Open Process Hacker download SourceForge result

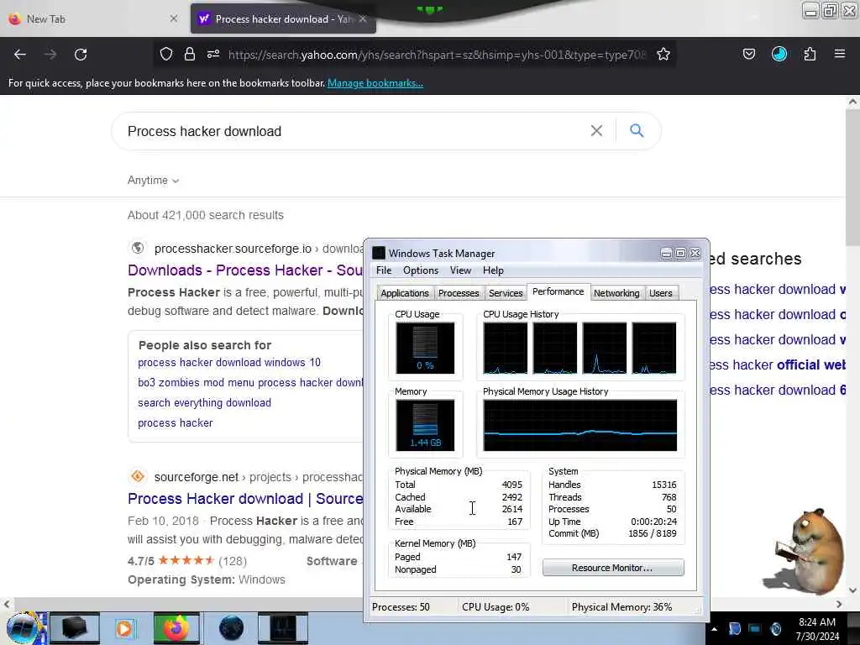click(x=245, y=499)
